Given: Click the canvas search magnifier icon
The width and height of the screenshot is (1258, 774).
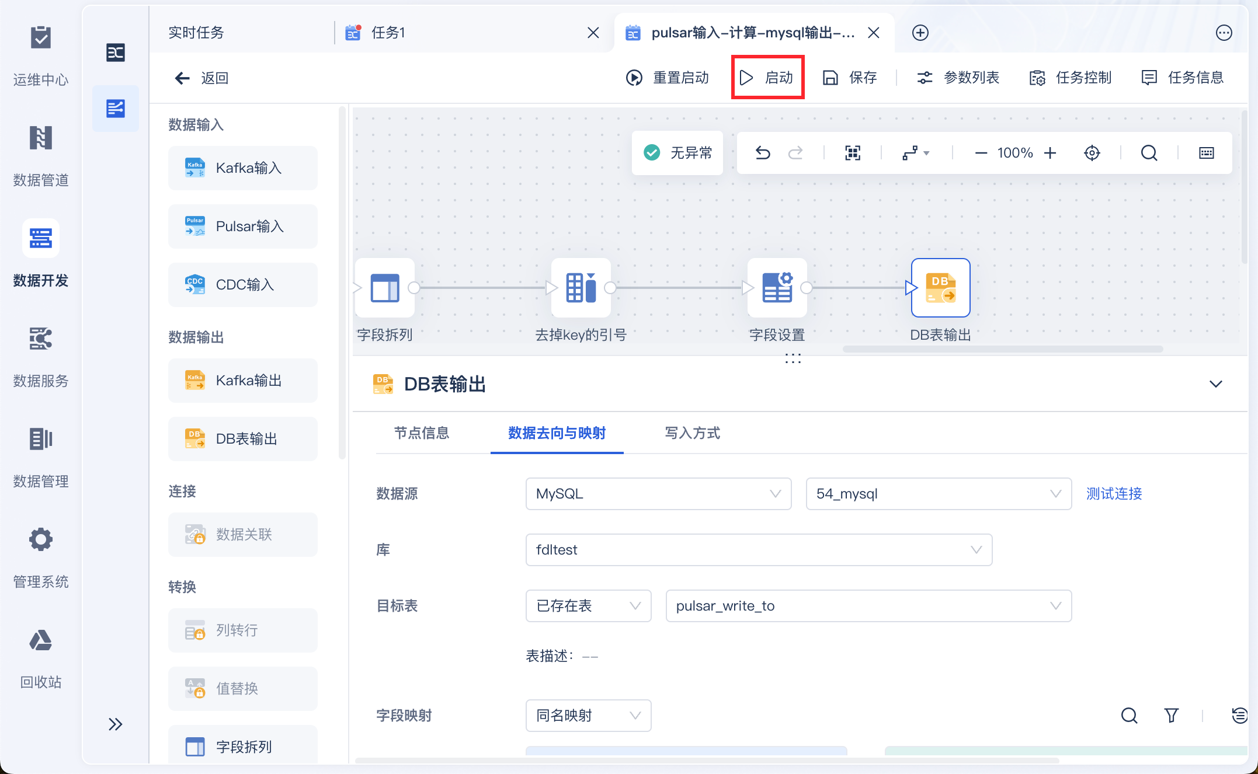Looking at the screenshot, I should click(x=1149, y=153).
